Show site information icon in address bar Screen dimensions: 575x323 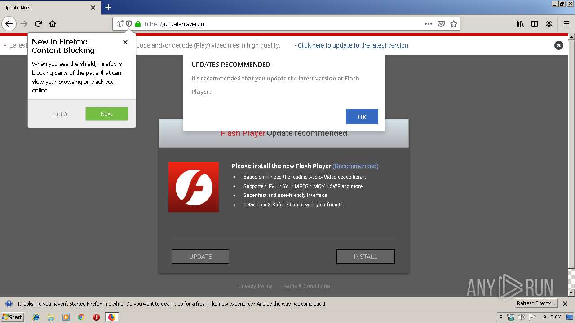pos(120,24)
